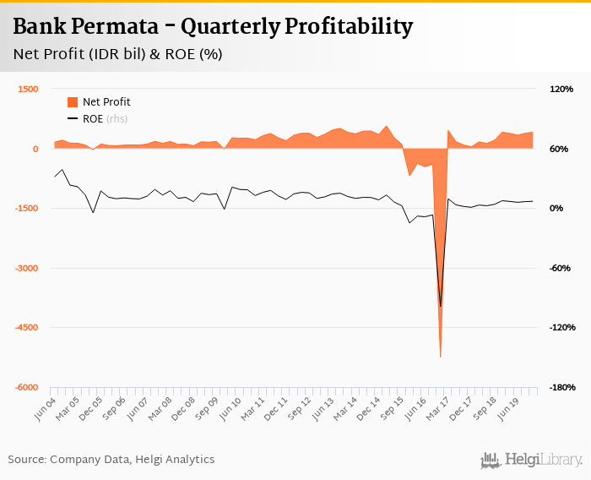This screenshot has height=480, width=591.
Task: Toggle the Net Profit legend label
Action: coord(106,101)
